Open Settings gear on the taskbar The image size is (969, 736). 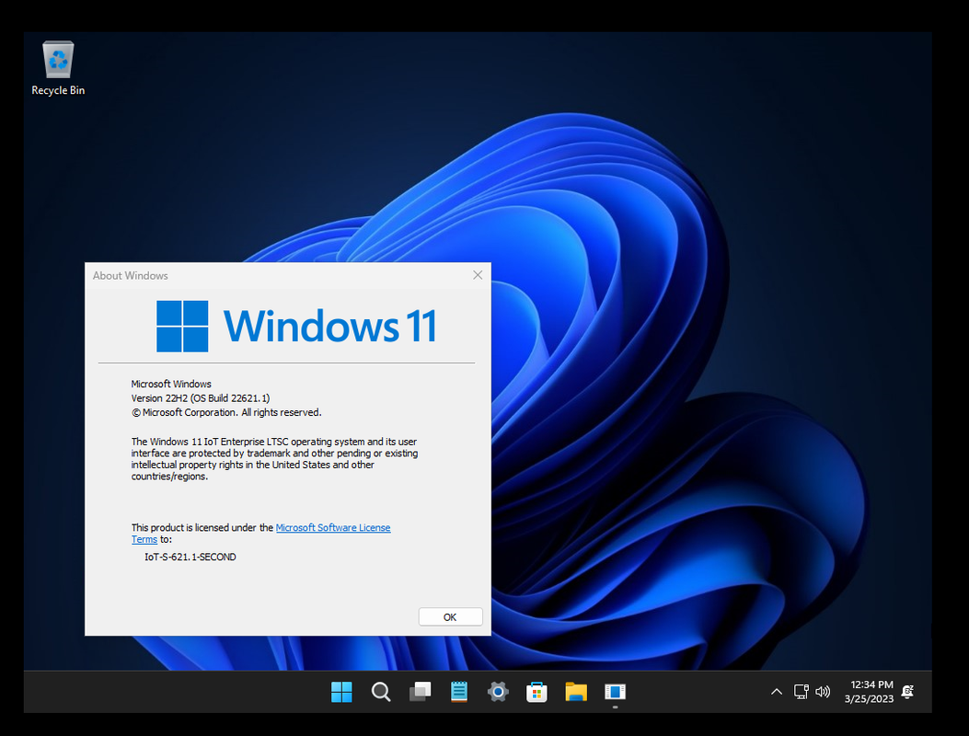(x=498, y=692)
